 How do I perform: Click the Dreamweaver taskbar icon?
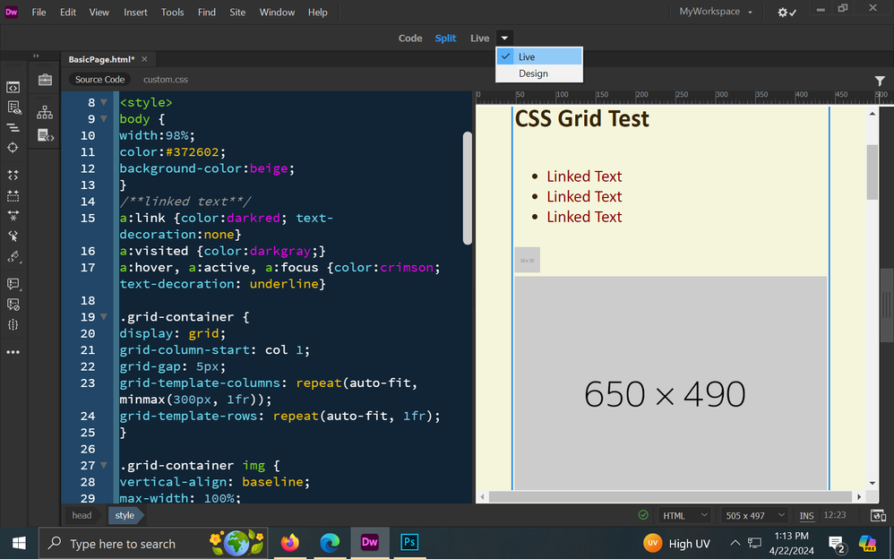(369, 542)
